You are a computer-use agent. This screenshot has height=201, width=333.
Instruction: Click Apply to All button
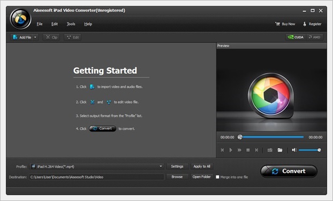click(202, 166)
